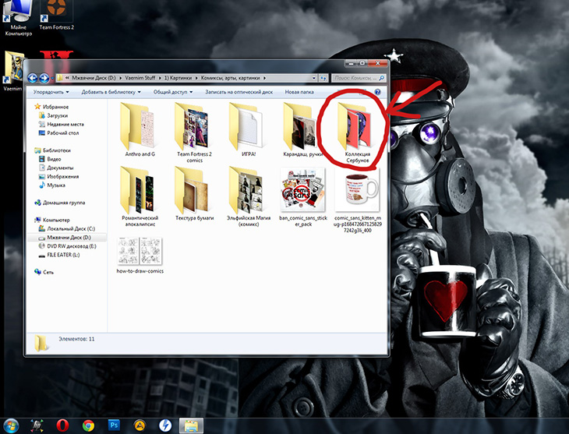Open the Романтический апокалипсис folder

pyautogui.click(x=140, y=196)
